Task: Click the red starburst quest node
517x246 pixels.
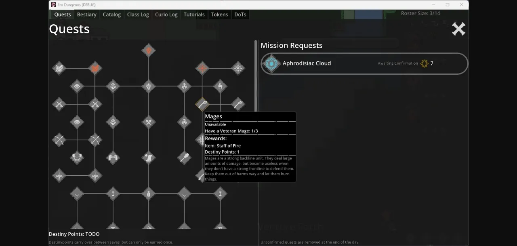Action: (202, 68)
